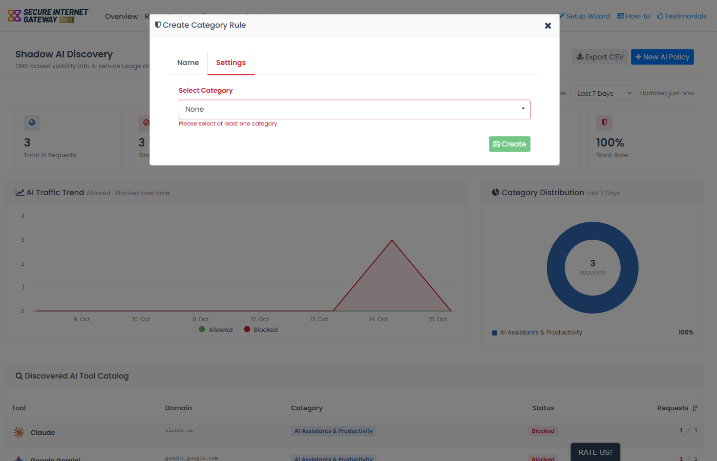Click the blocked icon on second stat card

(x=146, y=122)
